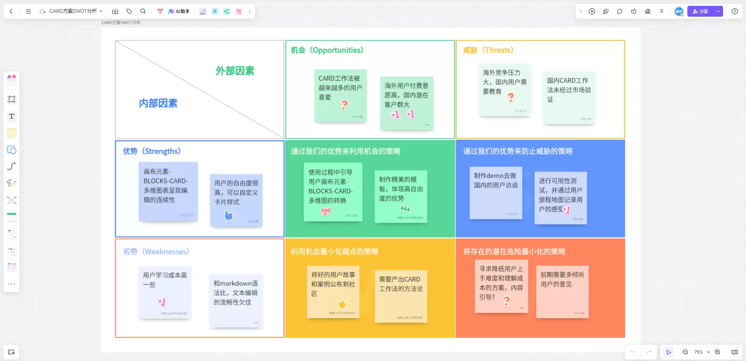Expand the CARD方案SWOT分析 file name dropdown
Viewport: 746px width, 361px height.
(101, 11)
